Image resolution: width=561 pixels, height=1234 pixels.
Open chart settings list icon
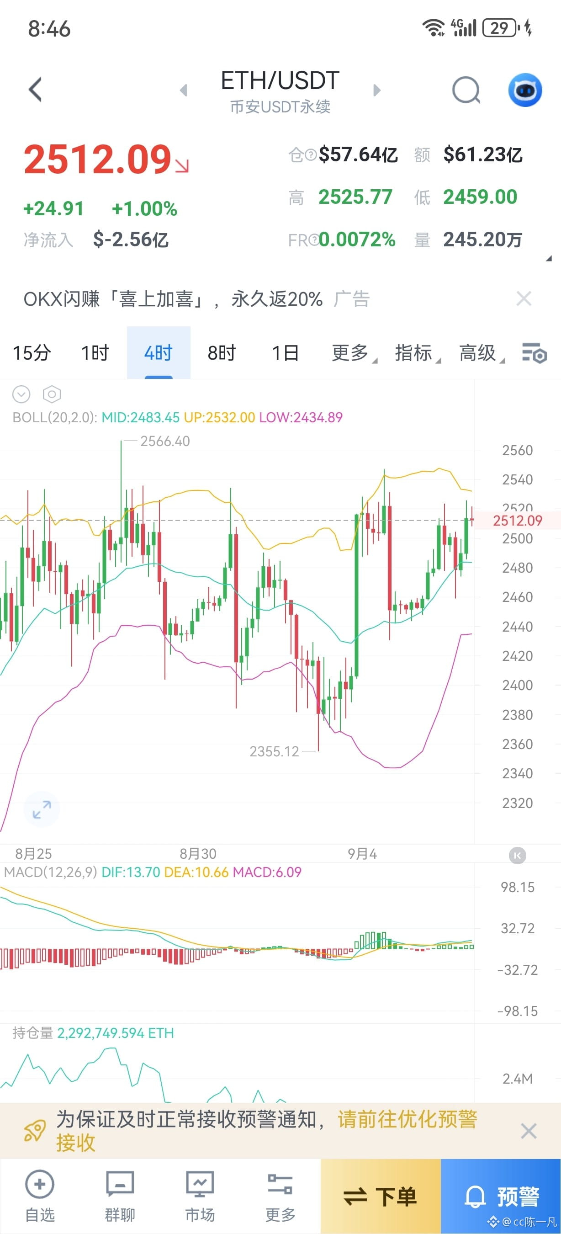(x=534, y=354)
